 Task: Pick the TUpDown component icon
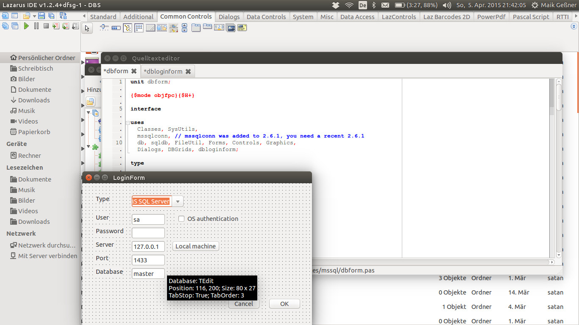tap(184, 28)
